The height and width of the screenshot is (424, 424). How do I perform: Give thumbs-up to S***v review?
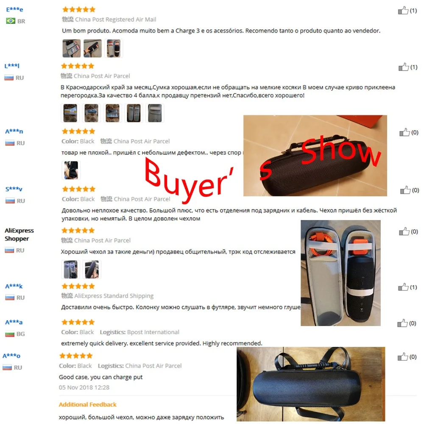coord(405,190)
